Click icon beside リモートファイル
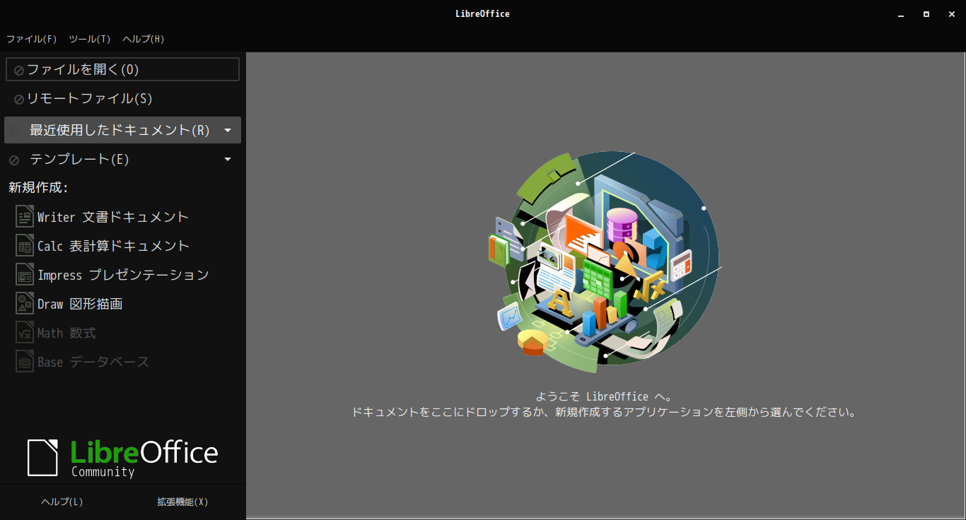This screenshot has height=520, width=966. (19, 100)
